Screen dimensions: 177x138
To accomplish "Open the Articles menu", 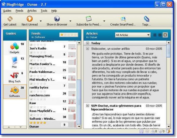I will (x=32, y=11).
